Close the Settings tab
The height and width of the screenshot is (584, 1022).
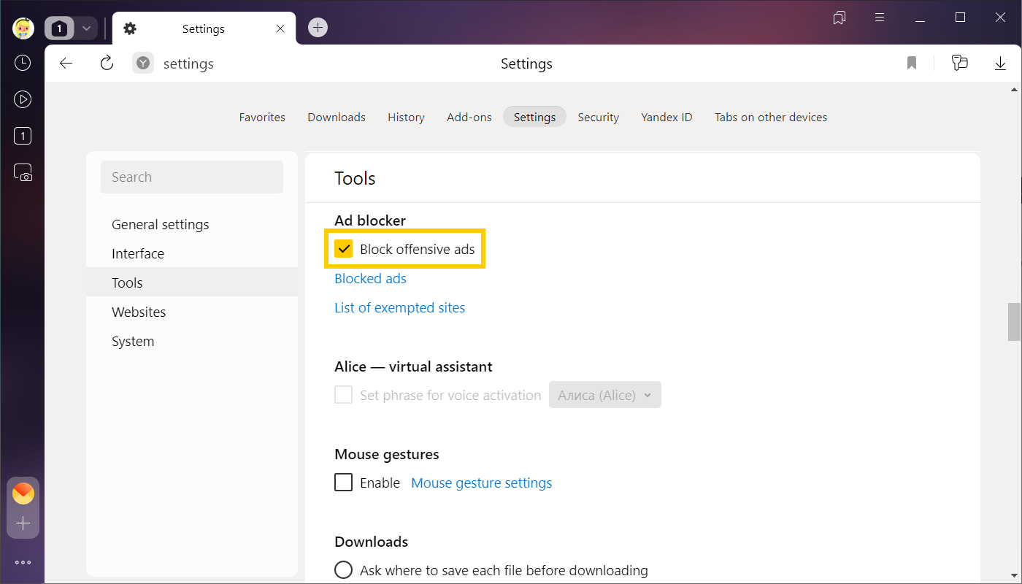(280, 29)
